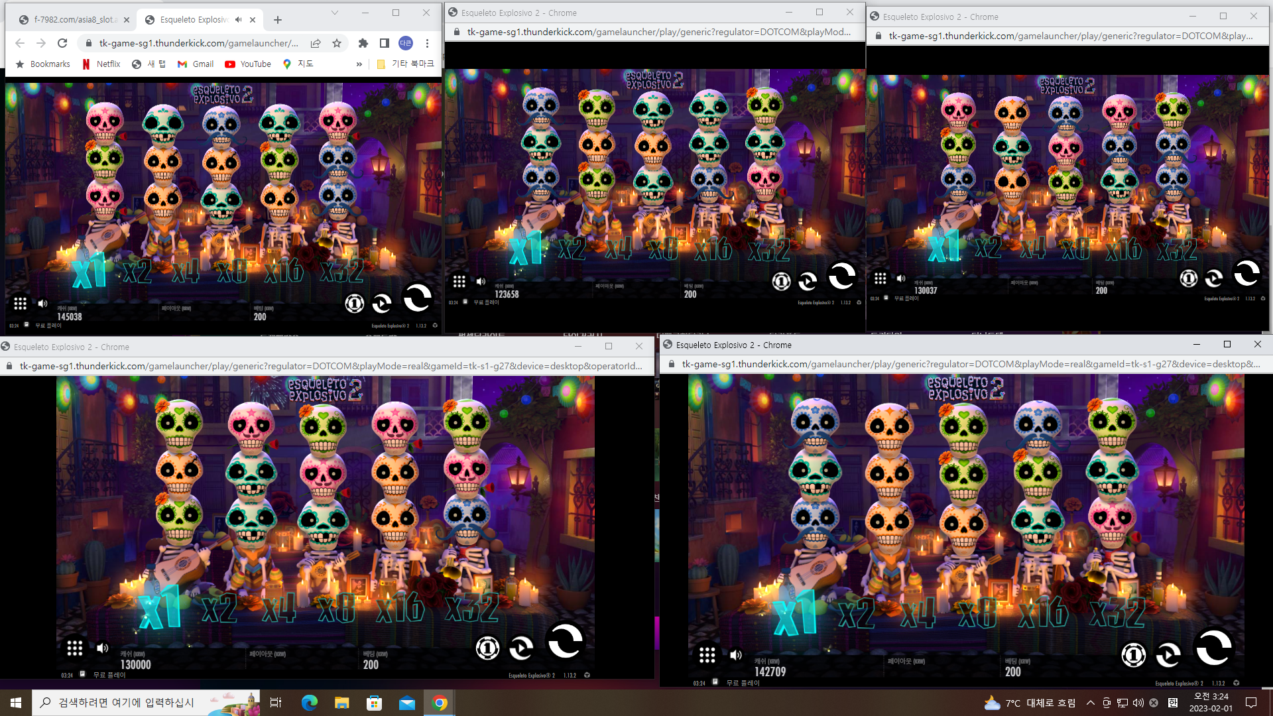1273x716 pixels.
Task: Spin the reels in 130000 balance game
Action: (565, 640)
